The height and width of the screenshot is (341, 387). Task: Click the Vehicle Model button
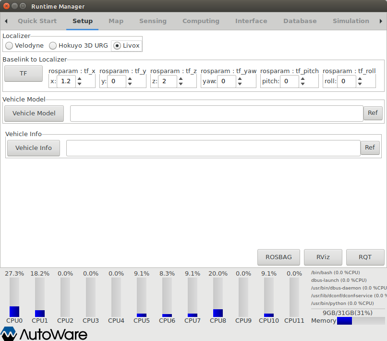[34, 113]
